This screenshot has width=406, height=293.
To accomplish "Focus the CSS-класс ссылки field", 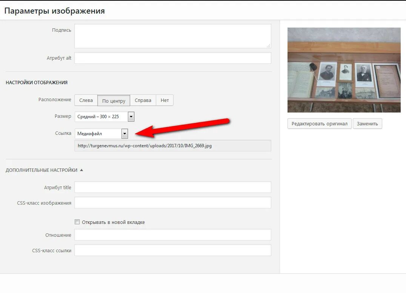I will (x=173, y=250).
